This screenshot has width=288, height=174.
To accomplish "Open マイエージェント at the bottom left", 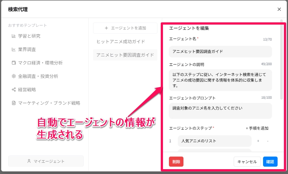I will click(46, 161).
